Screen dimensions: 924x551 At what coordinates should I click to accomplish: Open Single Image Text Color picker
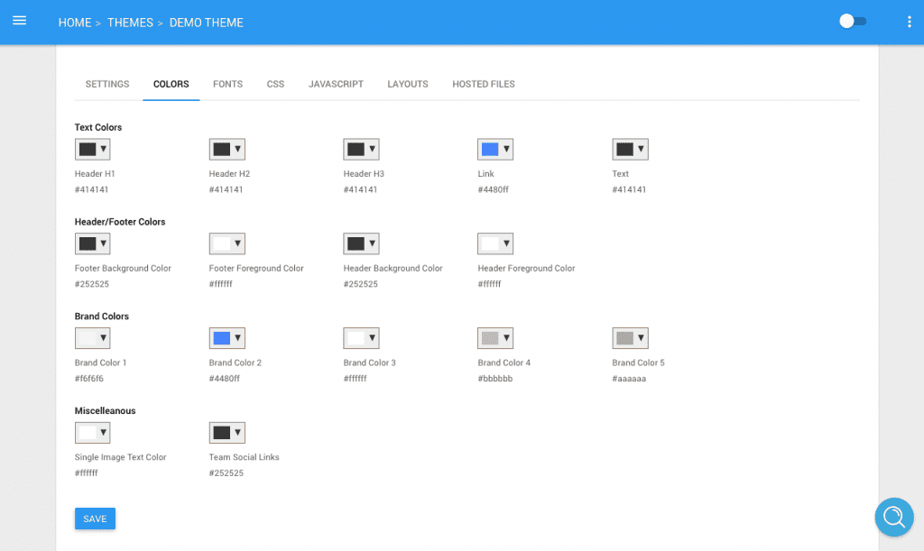[93, 433]
